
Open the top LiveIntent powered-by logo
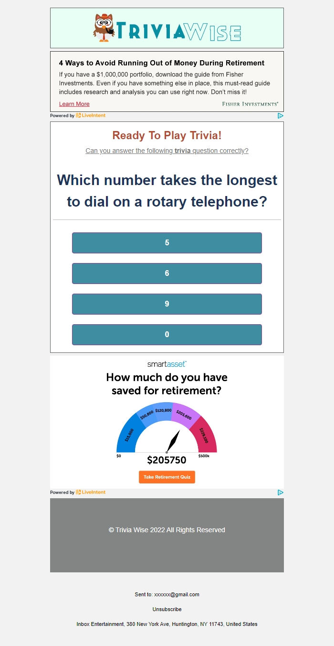click(91, 116)
